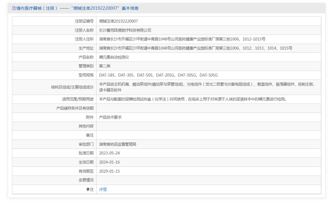334x204 pixels.
Task: Click the 产品名称 label
Action: point(86,57)
